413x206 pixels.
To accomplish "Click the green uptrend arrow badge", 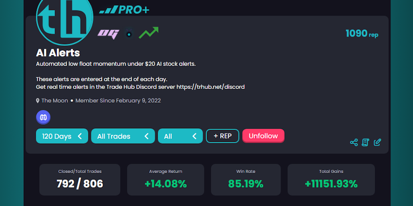I will pyautogui.click(x=149, y=33).
